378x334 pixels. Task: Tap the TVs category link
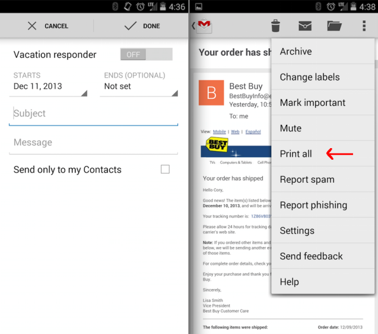(x=212, y=162)
